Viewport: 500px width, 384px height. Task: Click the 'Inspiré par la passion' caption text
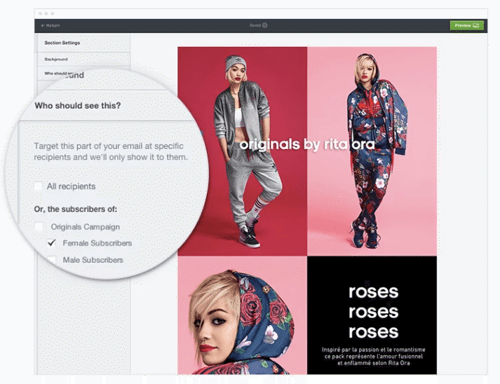[x=373, y=356]
